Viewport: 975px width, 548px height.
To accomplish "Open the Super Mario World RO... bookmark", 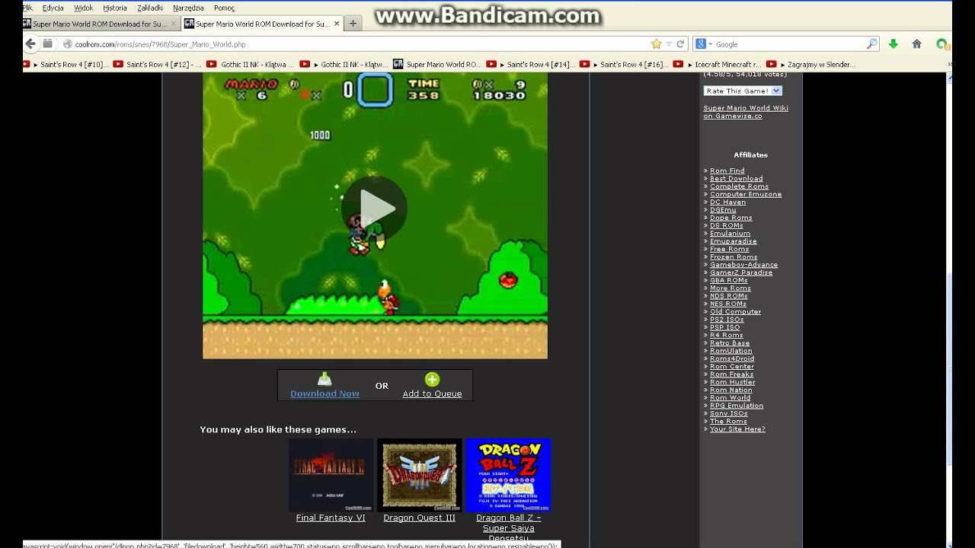I will pyautogui.click(x=437, y=65).
